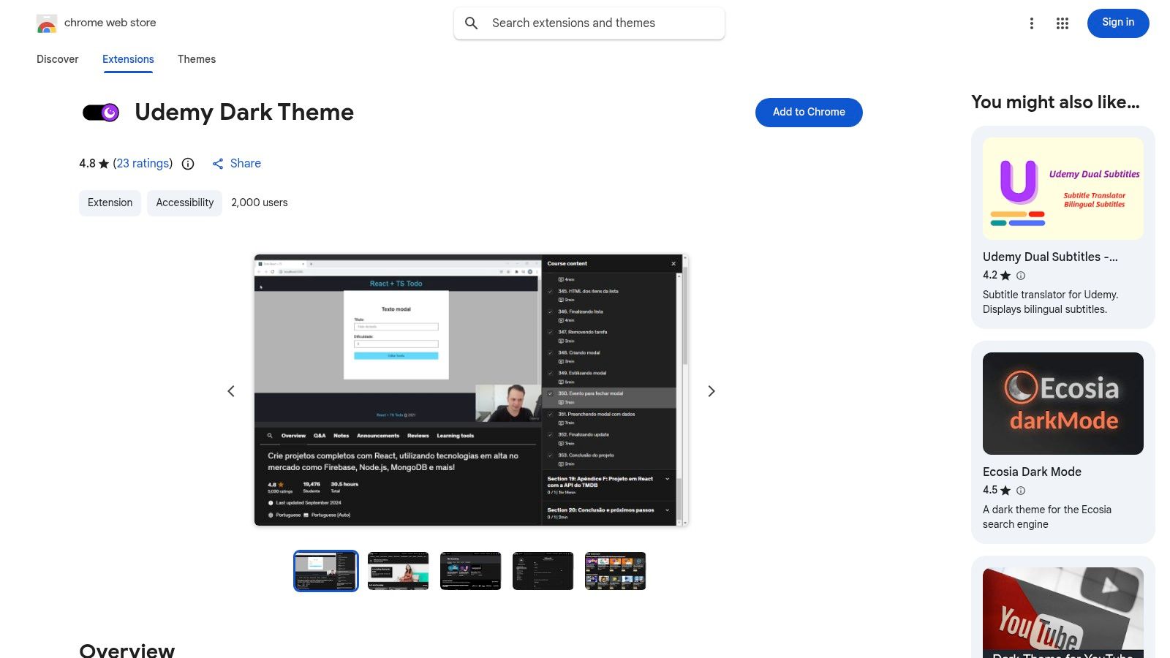
Task: Click the Add to Chrome button
Action: [808, 112]
